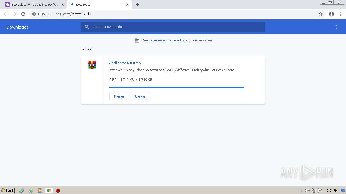Click the Chrome taskbar button

click(49, 190)
